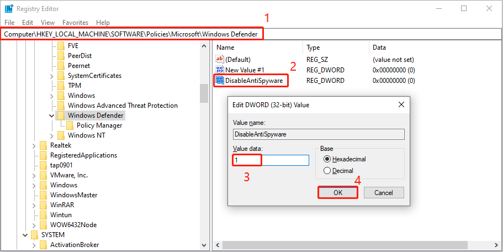Click the Realtek folder icon
Image resolution: width=503 pixels, height=252 pixels.
pos(43,145)
